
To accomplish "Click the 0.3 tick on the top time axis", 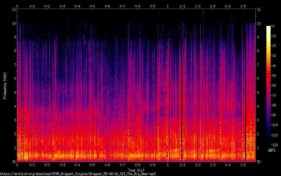I will click(x=62, y=6).
